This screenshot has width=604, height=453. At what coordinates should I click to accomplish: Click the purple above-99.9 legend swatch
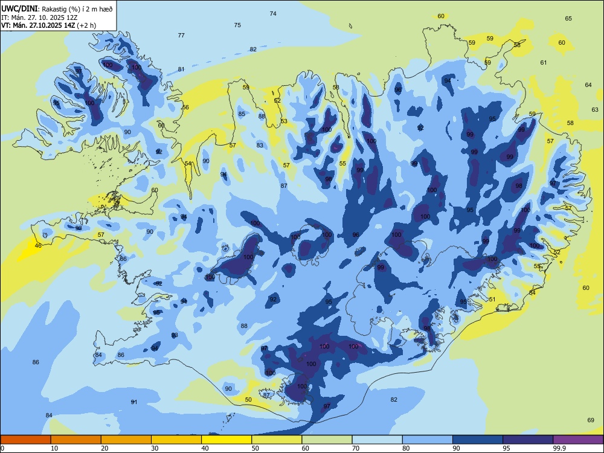(578, 440)
